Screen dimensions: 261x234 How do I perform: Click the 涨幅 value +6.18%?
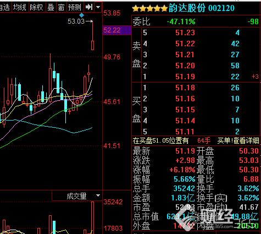182,170
